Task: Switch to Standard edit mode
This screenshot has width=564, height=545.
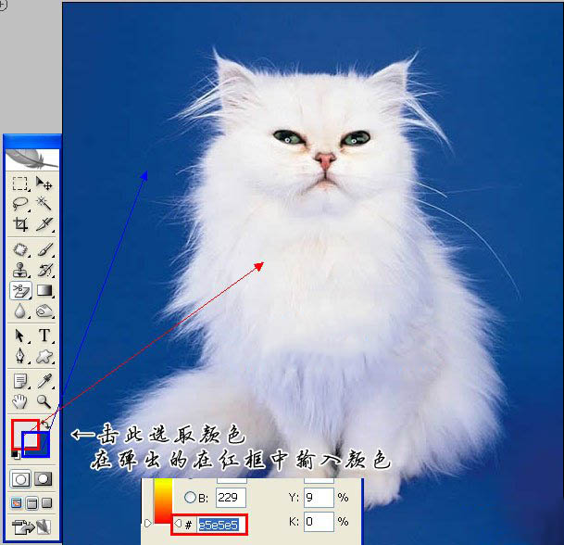Action: pos(20,479)
